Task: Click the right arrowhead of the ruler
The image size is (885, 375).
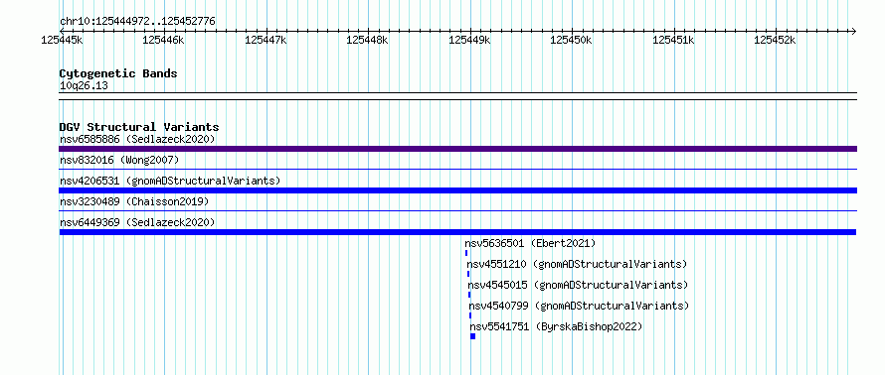Action: (x=853, y=31)
